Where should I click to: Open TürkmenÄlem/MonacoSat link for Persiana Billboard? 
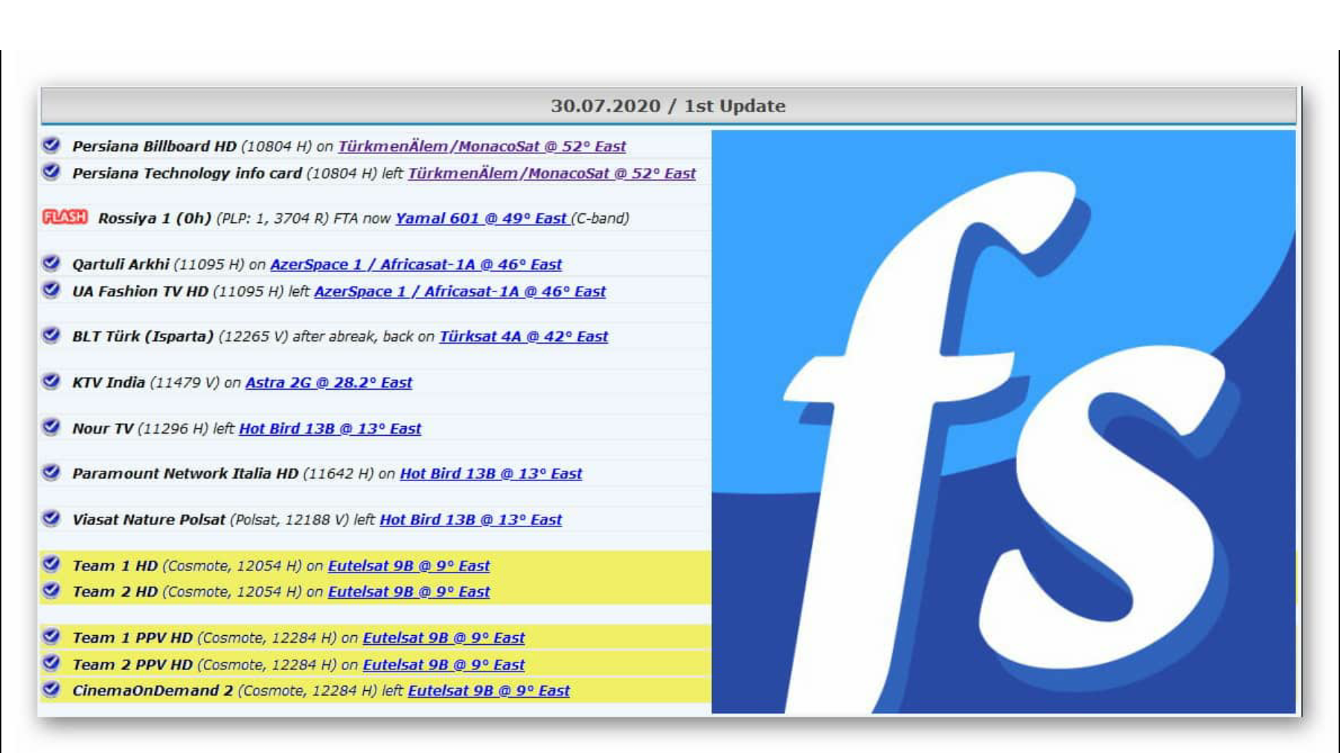coord(482,146)
